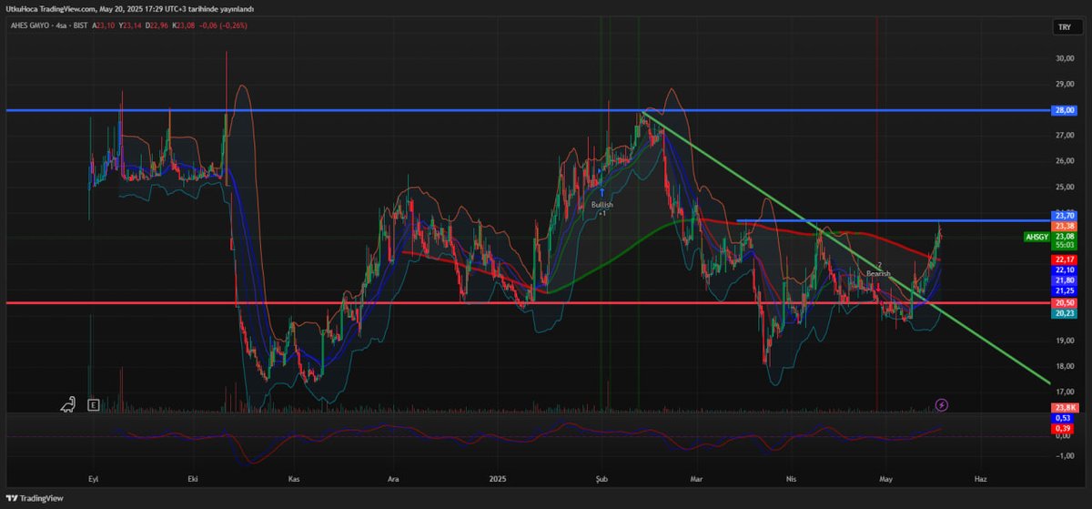Click the 26,00 price scale value
This screenshot has width=1092, height=509.
click(x=1065, y=161)
